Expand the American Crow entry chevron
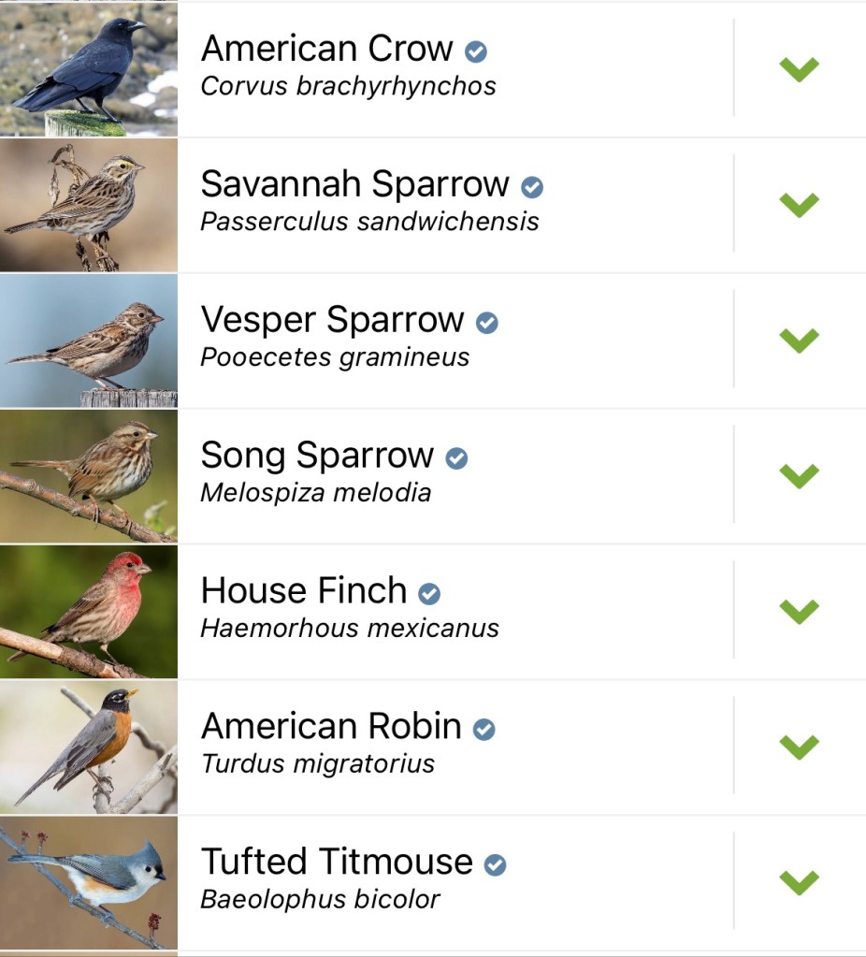This screenshot has height=957, width=866. [x=799, y=68]
